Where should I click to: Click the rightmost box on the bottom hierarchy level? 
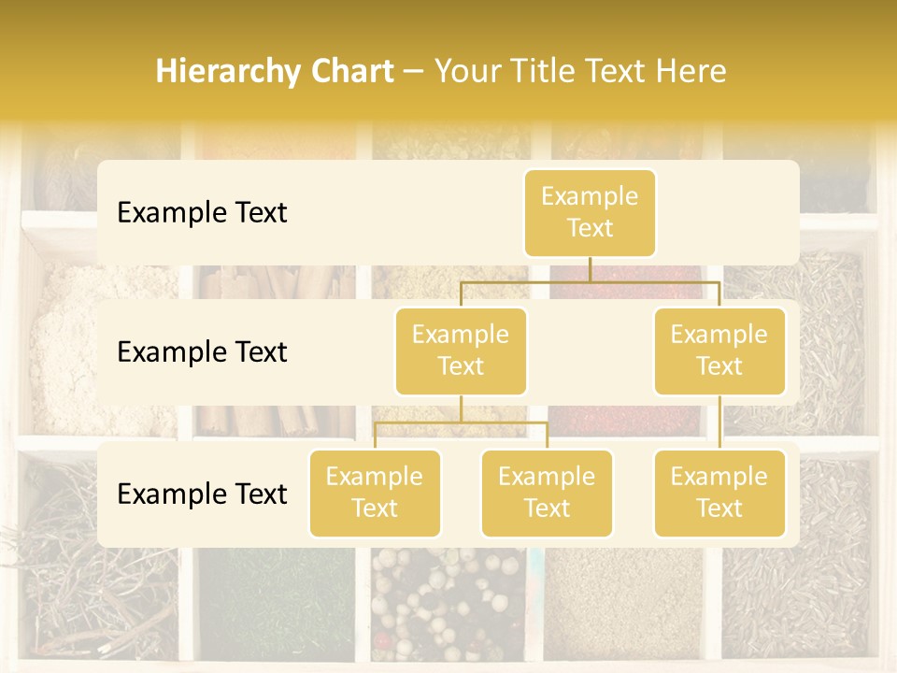(719, 493)
